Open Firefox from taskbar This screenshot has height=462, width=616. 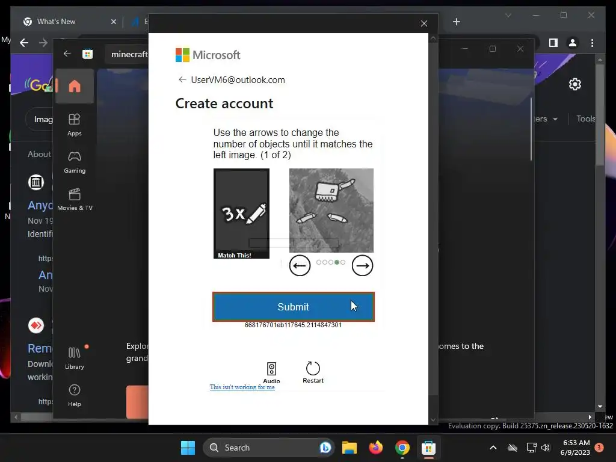(375, 448)
